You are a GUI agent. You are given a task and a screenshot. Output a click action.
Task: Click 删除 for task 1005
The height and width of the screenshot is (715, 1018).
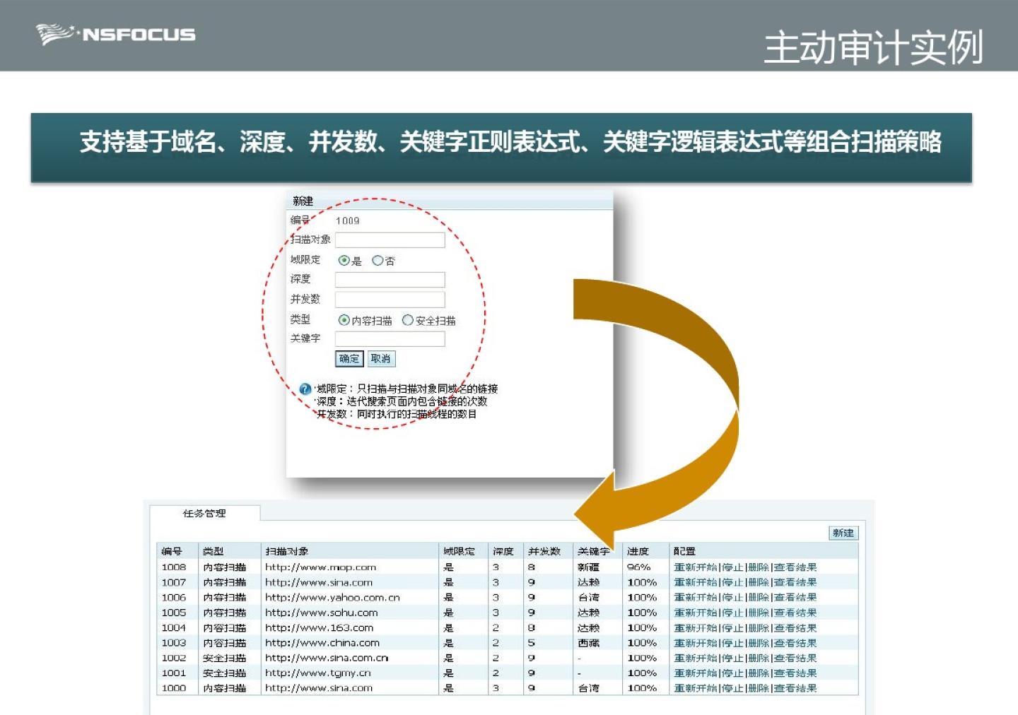tap(758, 613)
